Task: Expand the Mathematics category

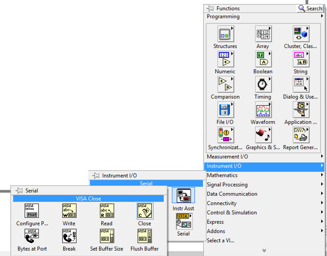Action: pos(264,175)
